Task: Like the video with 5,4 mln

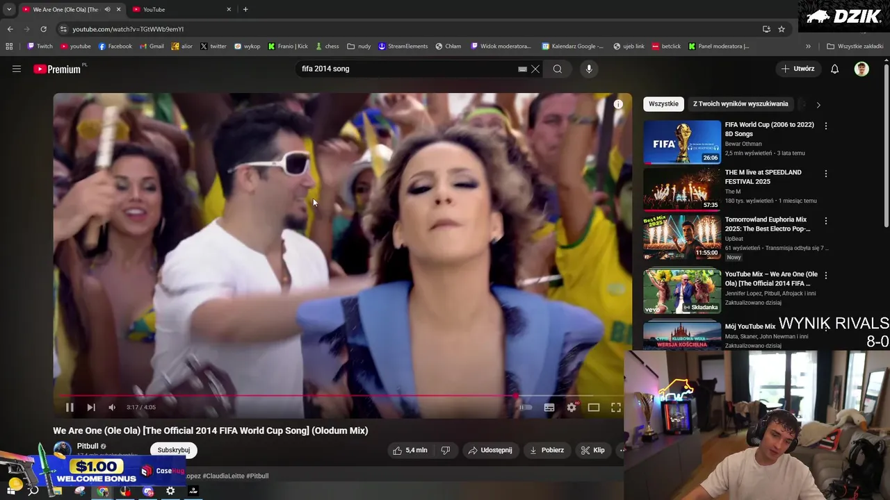Action: tap(410, 450)
